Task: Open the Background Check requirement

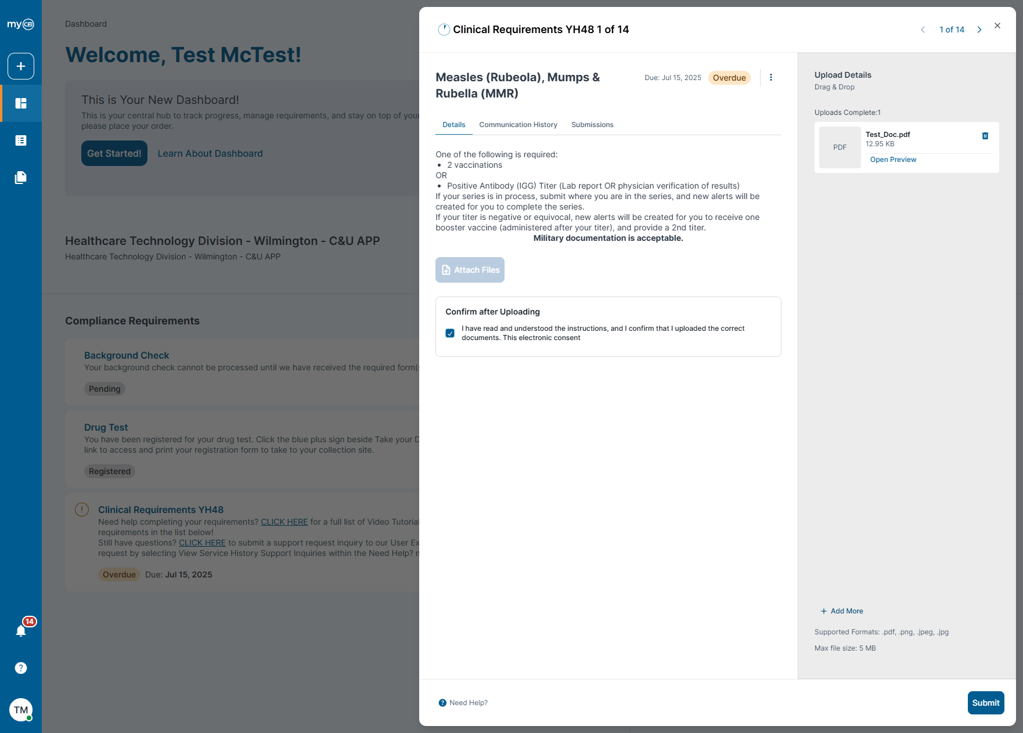Action: (127, 355)
